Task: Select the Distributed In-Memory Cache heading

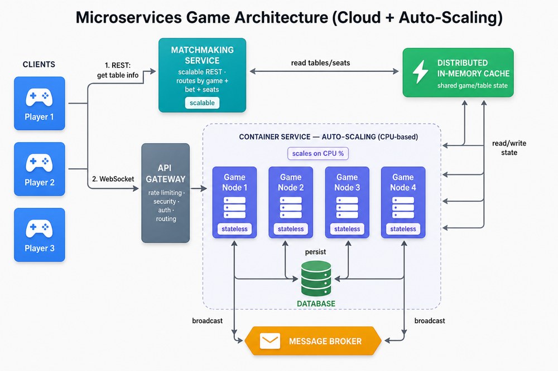Action: [473, 68]
